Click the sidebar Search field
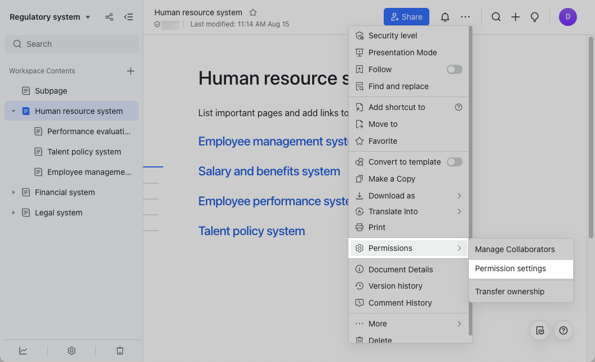Viewport: 595px width, 362px height. click(72, 44)
